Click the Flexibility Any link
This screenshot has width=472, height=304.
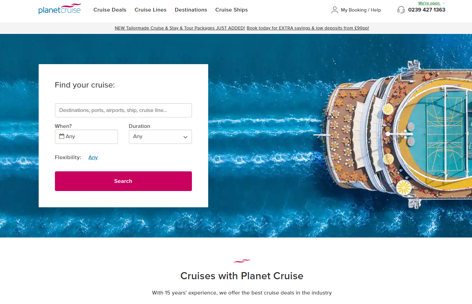93,157
